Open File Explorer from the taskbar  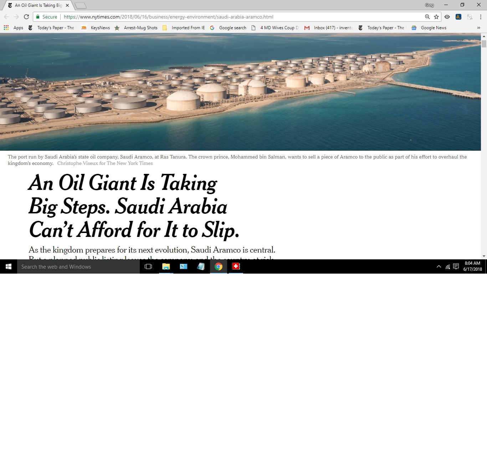tap(166, 266)
